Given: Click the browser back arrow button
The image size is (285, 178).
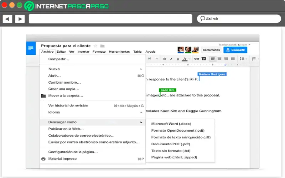Looking at the screenshot, I should point(7,19).
